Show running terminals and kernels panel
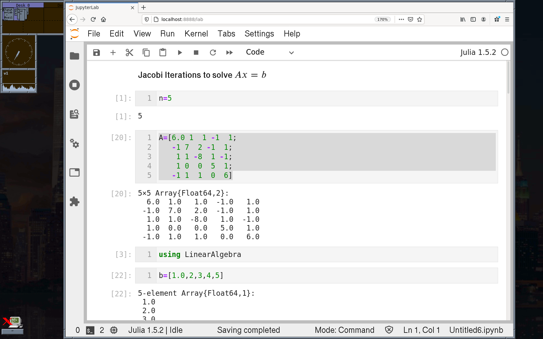Screen dimensions: 543x339 point(74,85)
